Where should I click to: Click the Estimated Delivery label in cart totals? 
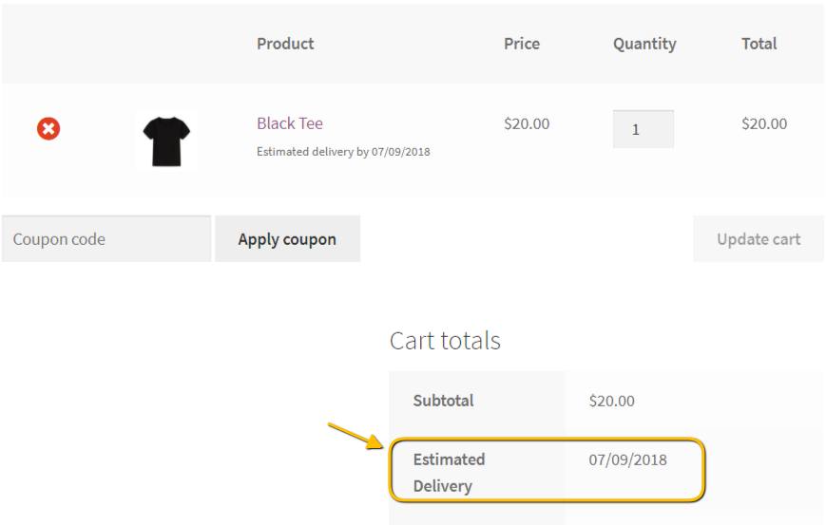pyautogui.click(x=449, y=472)
